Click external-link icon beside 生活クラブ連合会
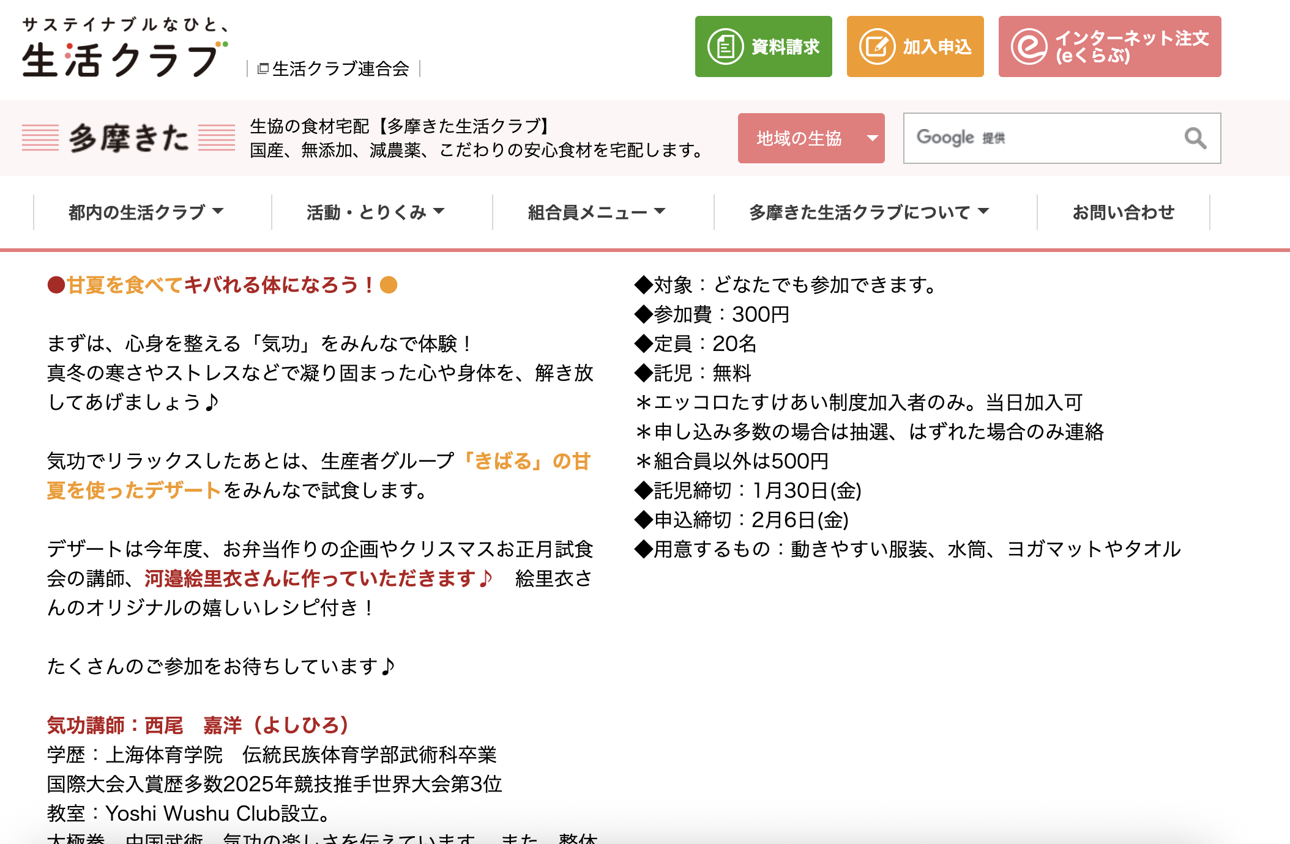The width and height of the screenshot is (1290, 844). [x=263, y=68]
